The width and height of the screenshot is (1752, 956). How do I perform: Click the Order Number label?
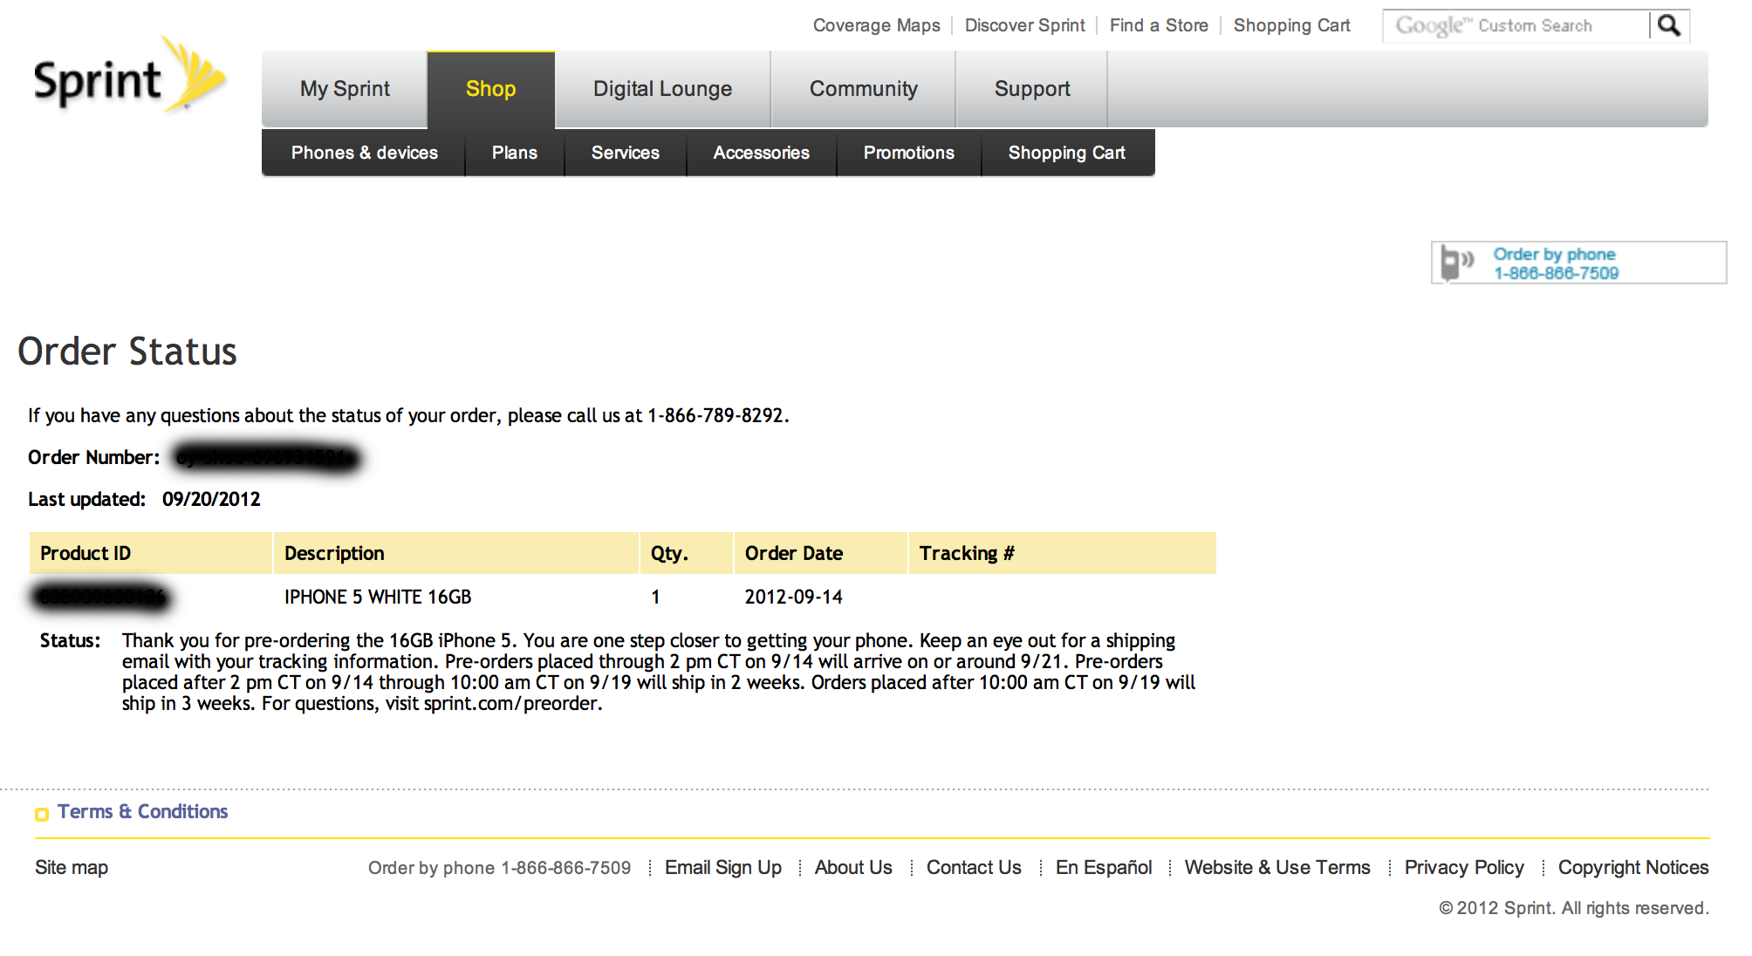point(93,457)
